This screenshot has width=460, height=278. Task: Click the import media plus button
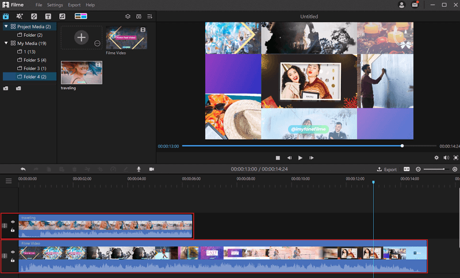click(82, 37)
